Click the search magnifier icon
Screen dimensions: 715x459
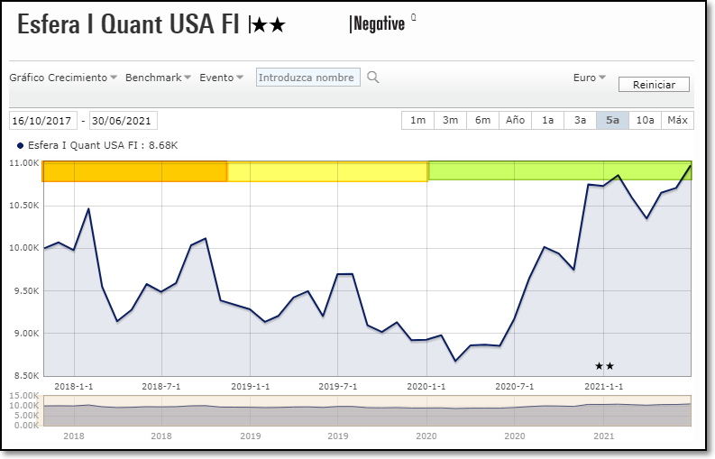click(373, 78)
